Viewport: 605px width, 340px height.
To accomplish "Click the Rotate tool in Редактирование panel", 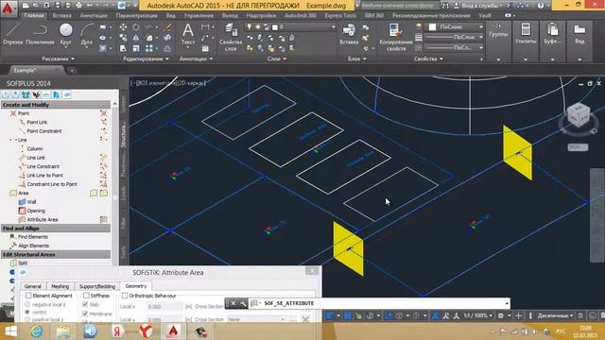I will (136, 27).
